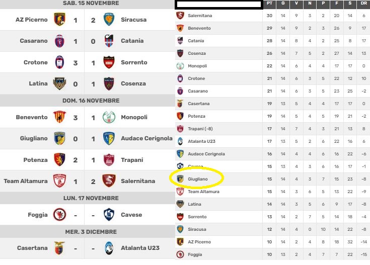Viewport: 370px width, 265px height.
Task: Click the Latina crest in the results list
Action: pos(59,83)
